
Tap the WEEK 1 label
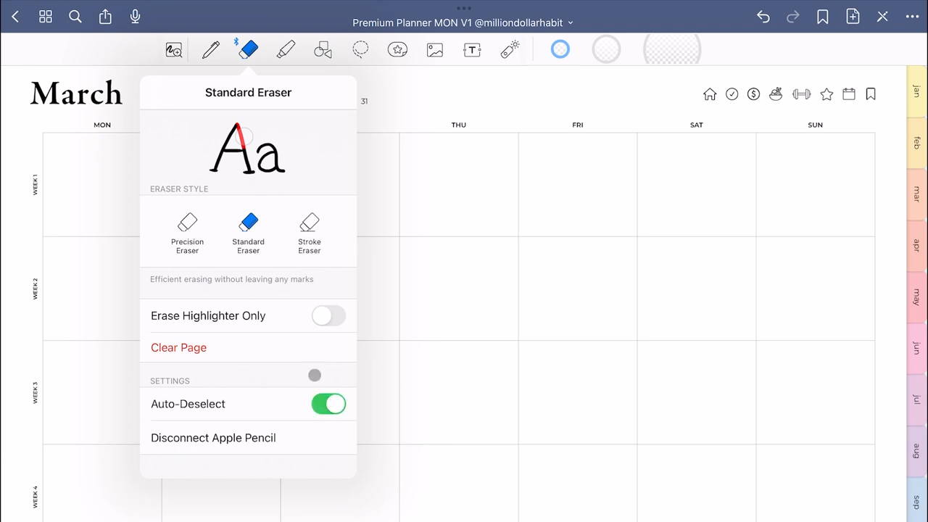coord(35,184)
